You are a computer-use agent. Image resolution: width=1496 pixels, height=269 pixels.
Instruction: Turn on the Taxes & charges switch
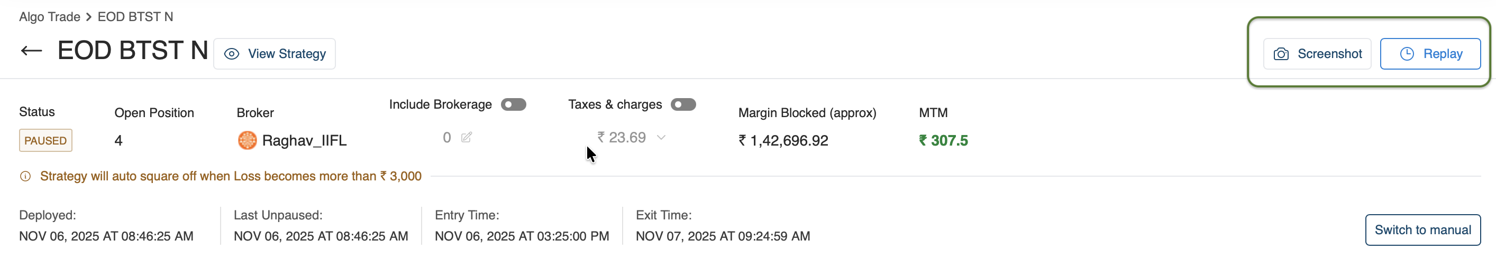tap(683, 105)
